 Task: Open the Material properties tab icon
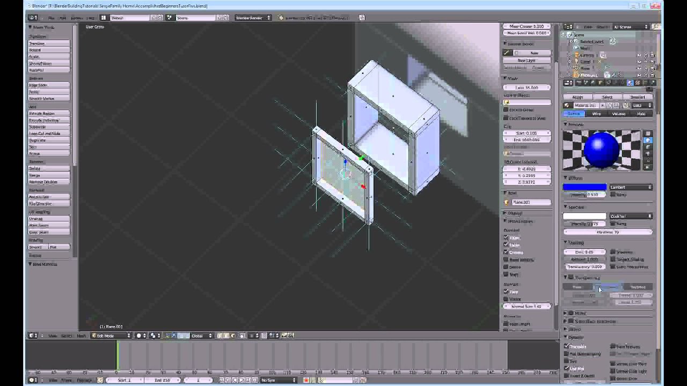630,83
